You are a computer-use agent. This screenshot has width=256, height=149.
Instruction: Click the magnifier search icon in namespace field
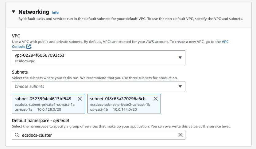(17, 135)
